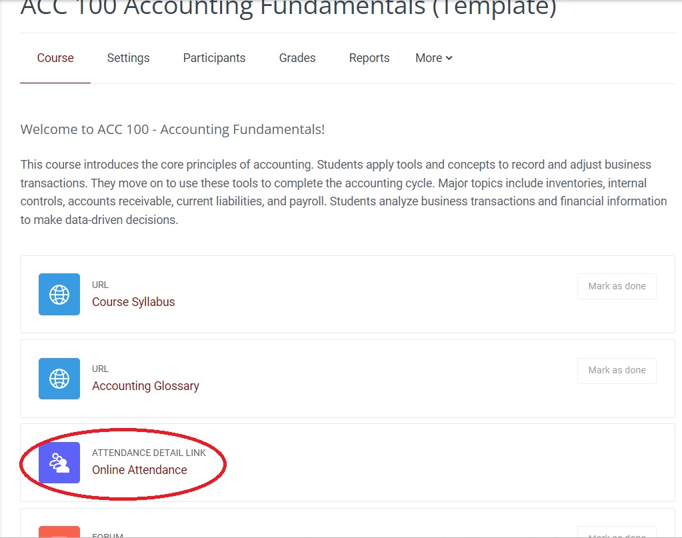The width and height of the screenshot is (682, 538).
Task: Mark Accounting Glossary as done
Action: [617, 370]
